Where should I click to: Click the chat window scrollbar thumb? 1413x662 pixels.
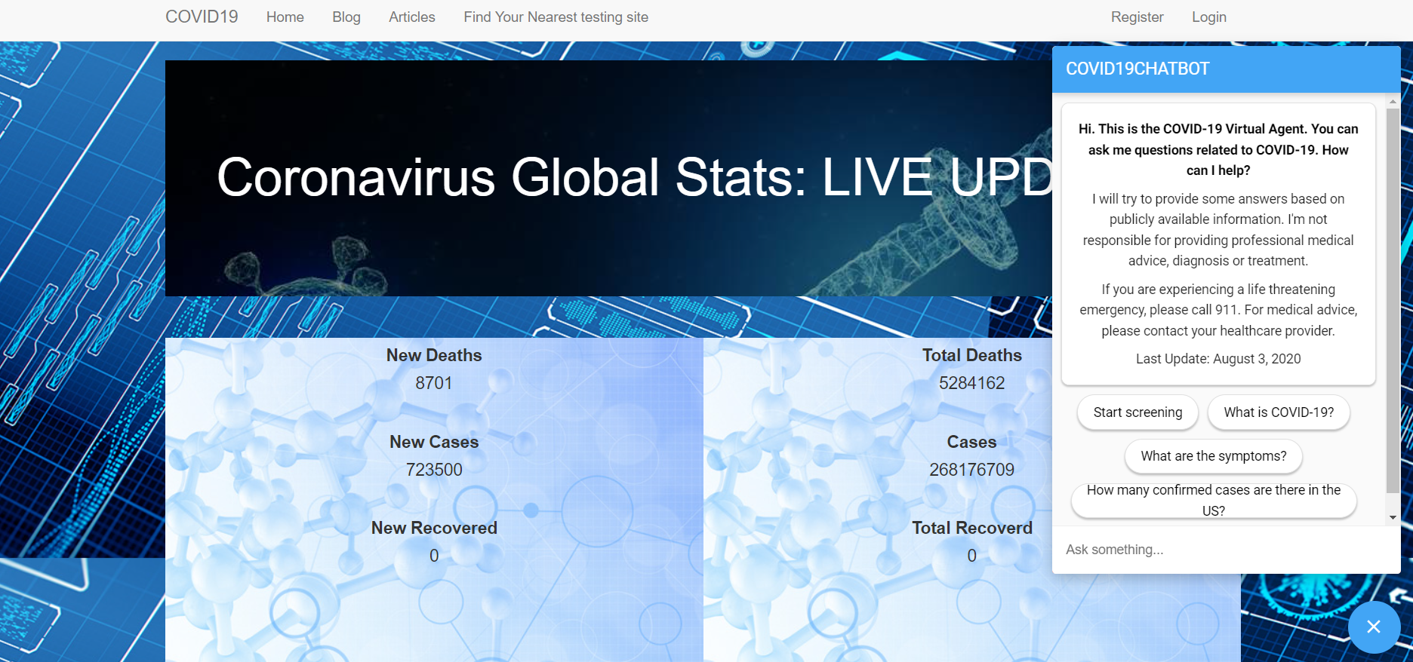pos(1393,300)
